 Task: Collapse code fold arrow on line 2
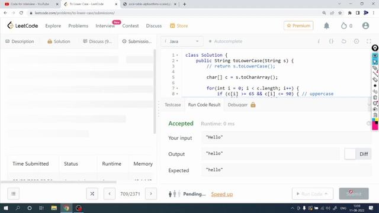point(177,61)
